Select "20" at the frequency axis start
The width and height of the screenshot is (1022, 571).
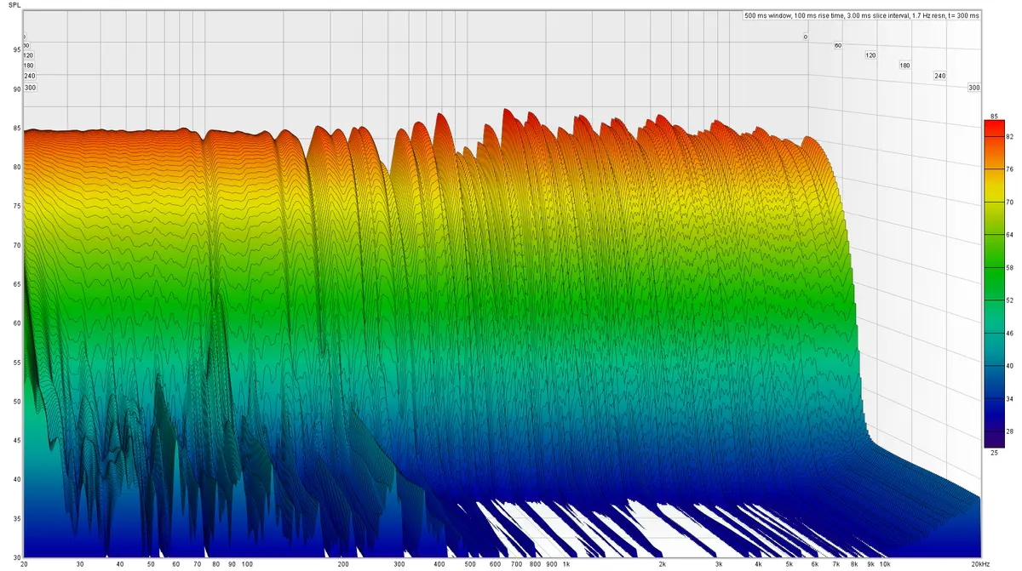tap(23, 564)
